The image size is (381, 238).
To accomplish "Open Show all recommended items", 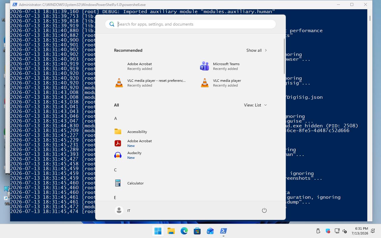I will click(x=257, y=50).
